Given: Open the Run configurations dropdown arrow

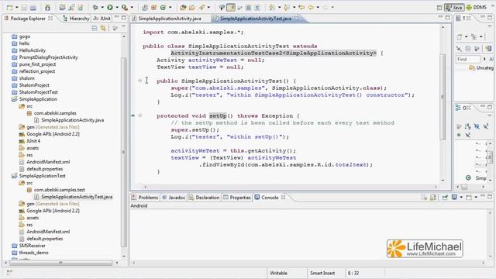Looking at the screenshot, I should [x=117, y=7].
